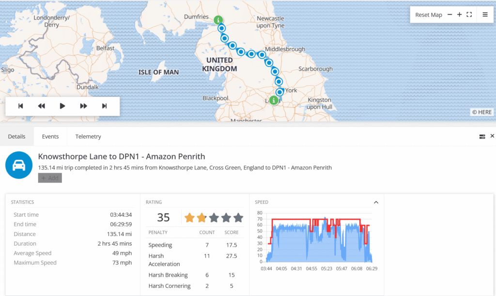Open the map hamburger menu
Viewport: 496px width, 296px height.
[485, 15]
